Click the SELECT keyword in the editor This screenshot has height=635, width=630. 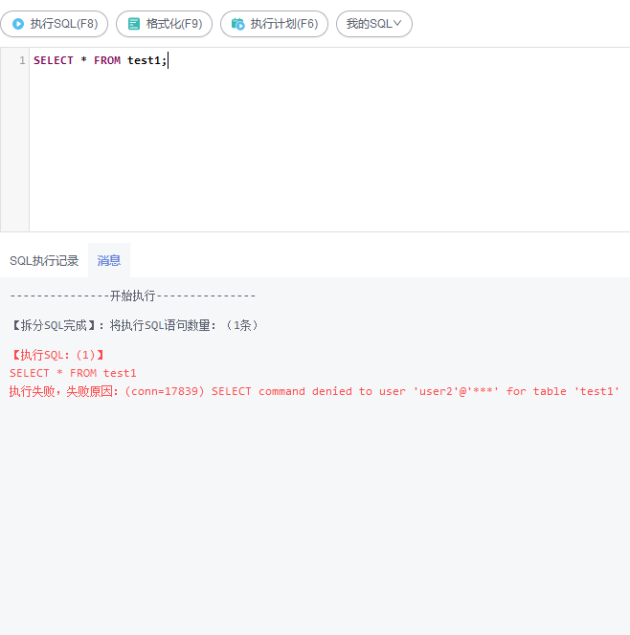click(54, 60)
